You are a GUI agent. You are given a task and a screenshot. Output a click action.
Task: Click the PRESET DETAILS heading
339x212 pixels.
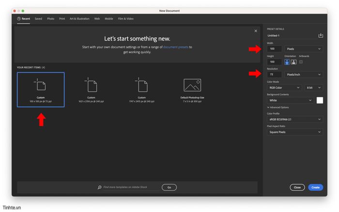[276, 29]
